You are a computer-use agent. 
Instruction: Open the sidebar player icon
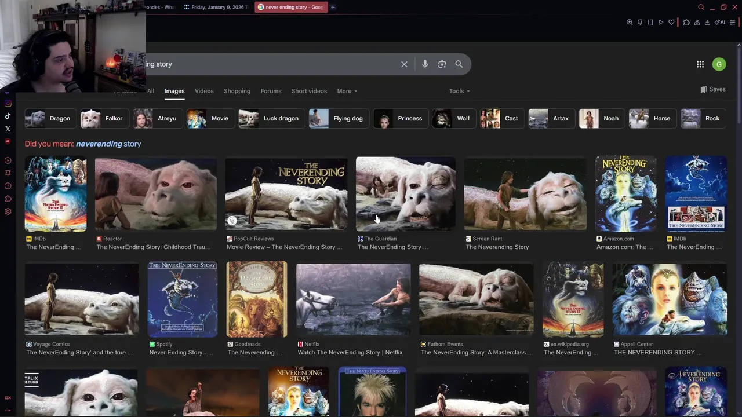[8, 160]
